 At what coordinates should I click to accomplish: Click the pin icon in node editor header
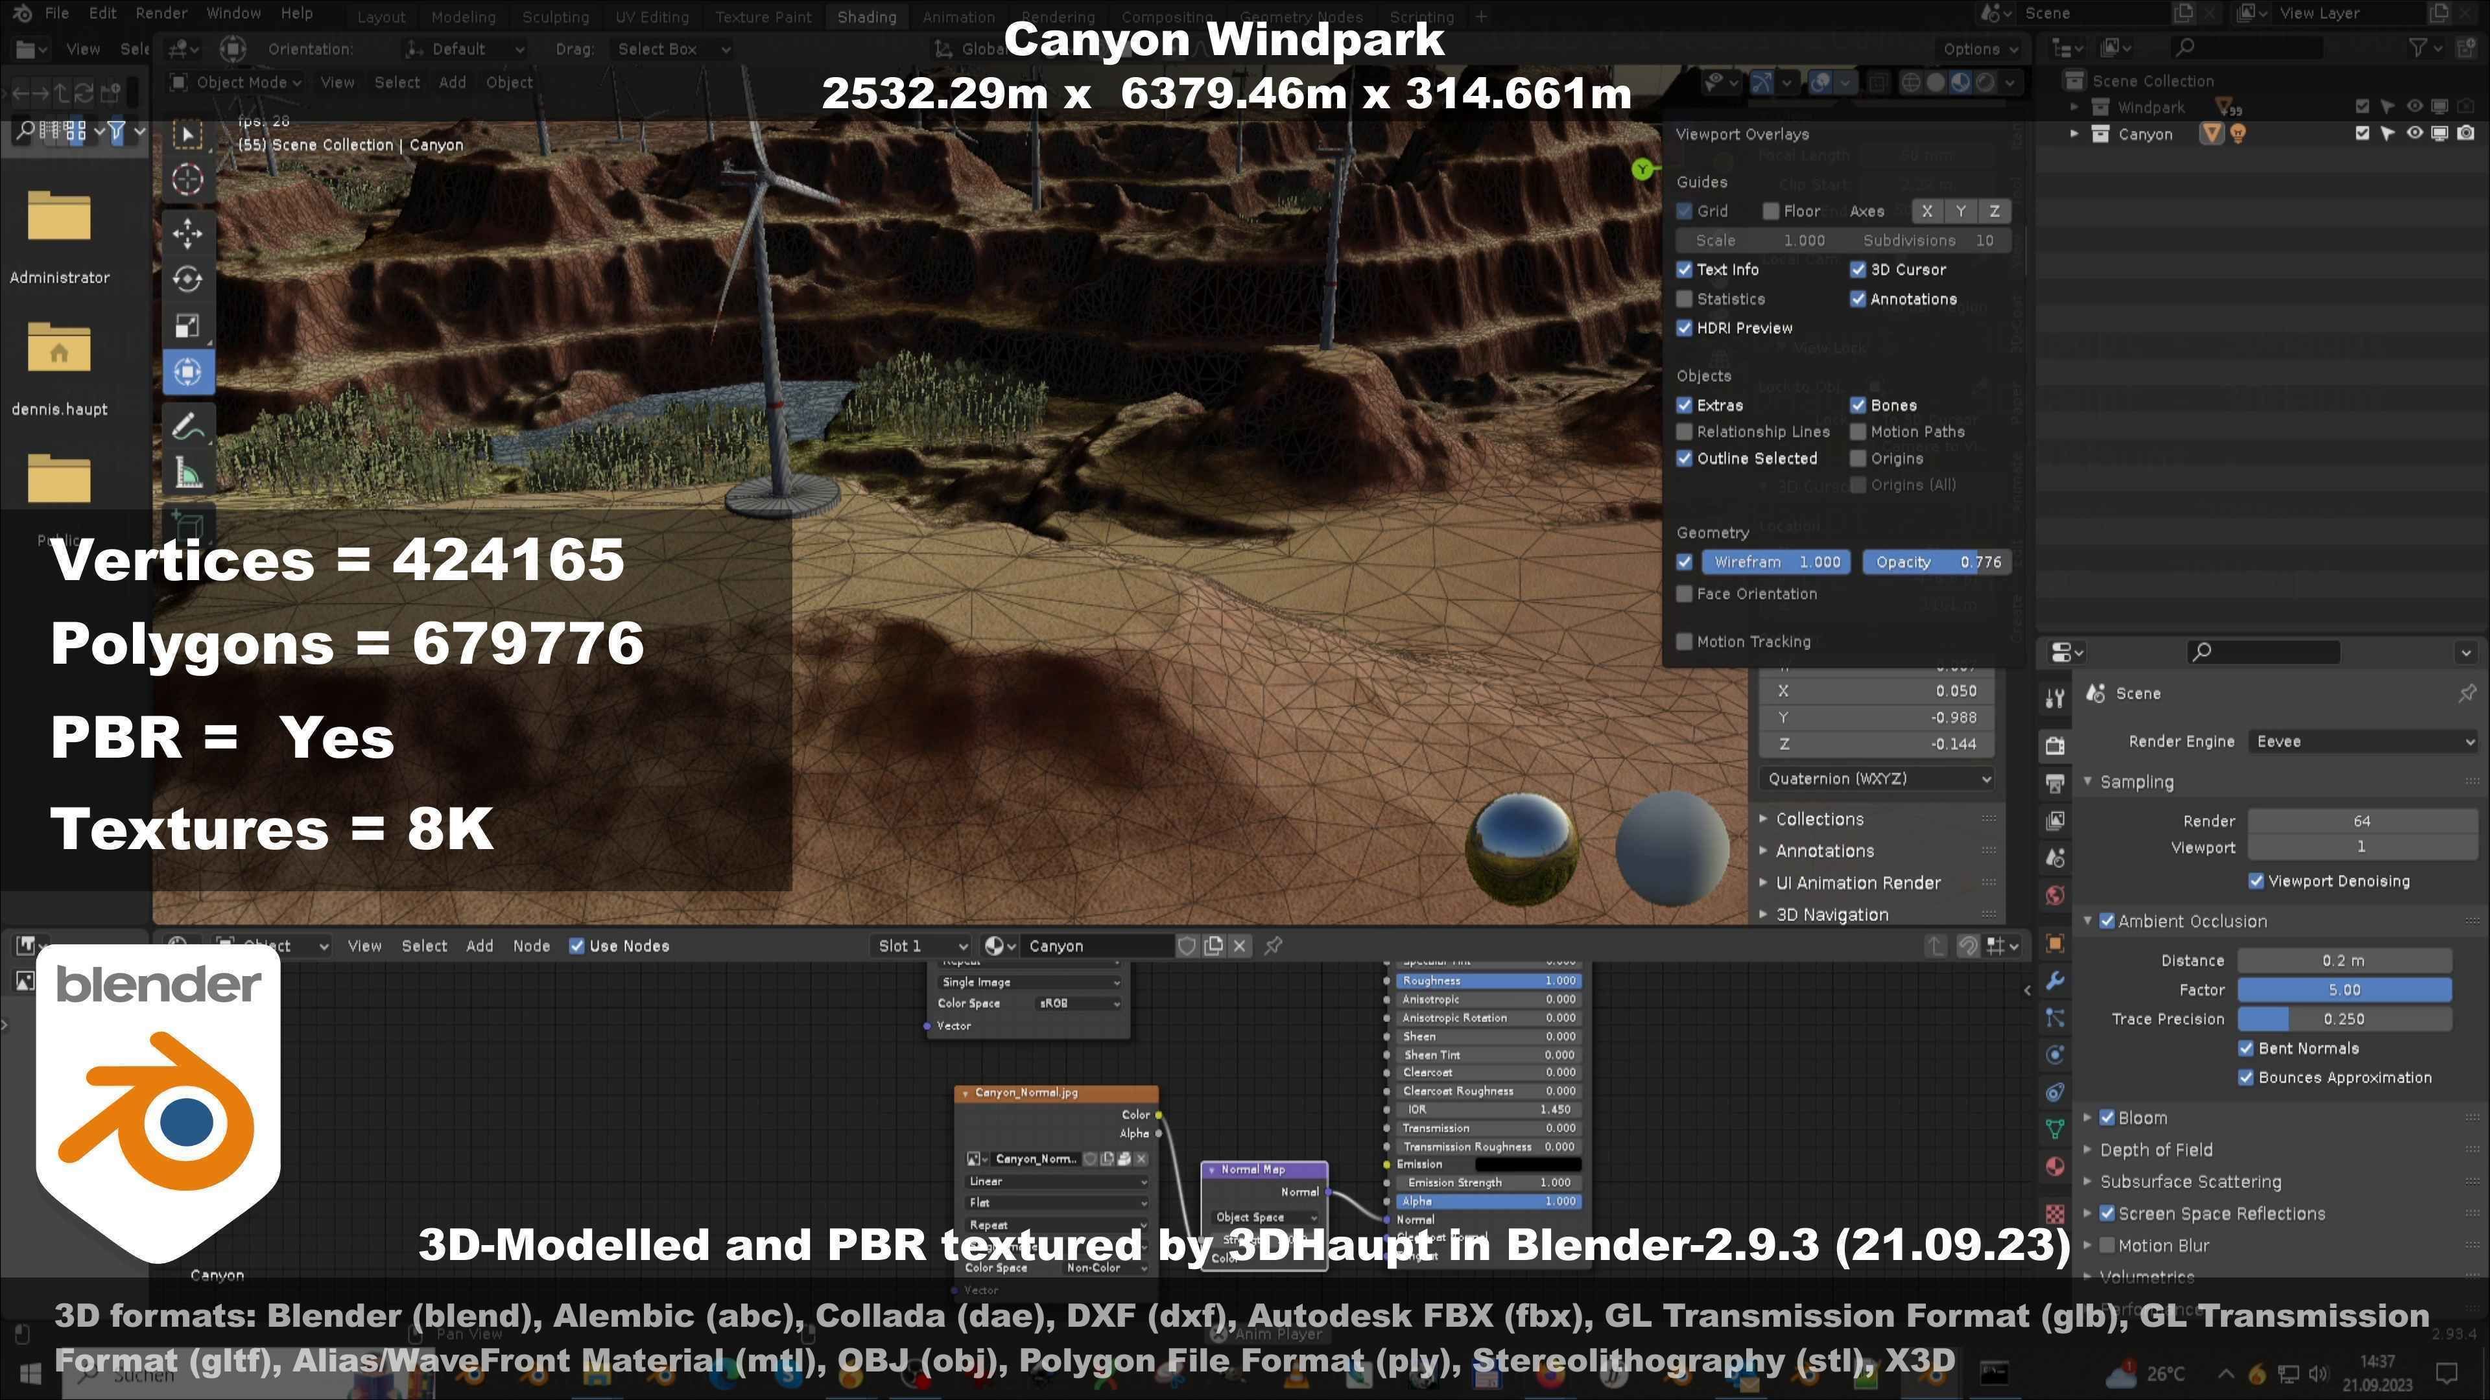point(1274,946)
